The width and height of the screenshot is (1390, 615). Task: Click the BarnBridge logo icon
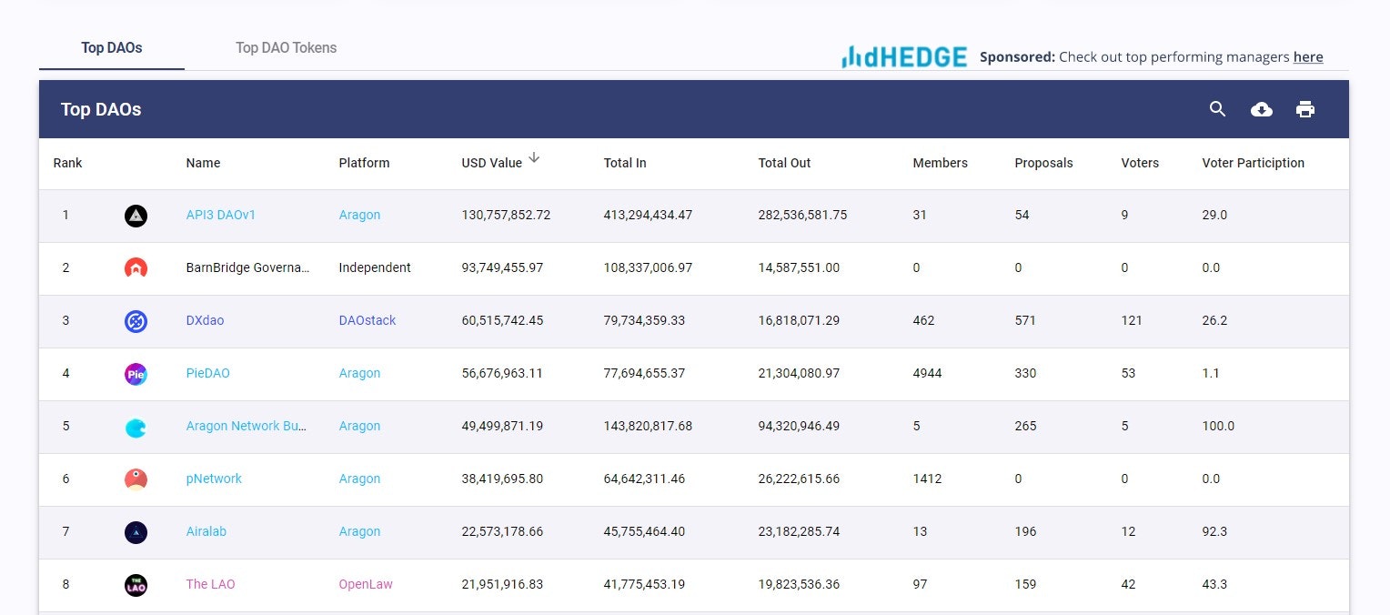point(136,267)
